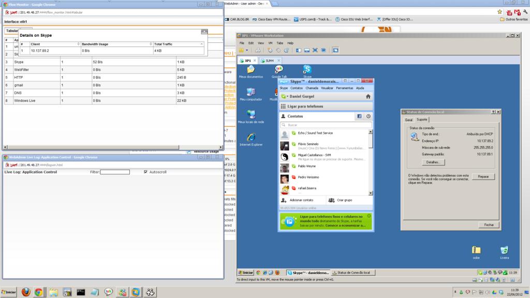530x298 pixels.
Task: Open Skype status dropdown beside Daniel Gurgel
Action: coord(285,96)
